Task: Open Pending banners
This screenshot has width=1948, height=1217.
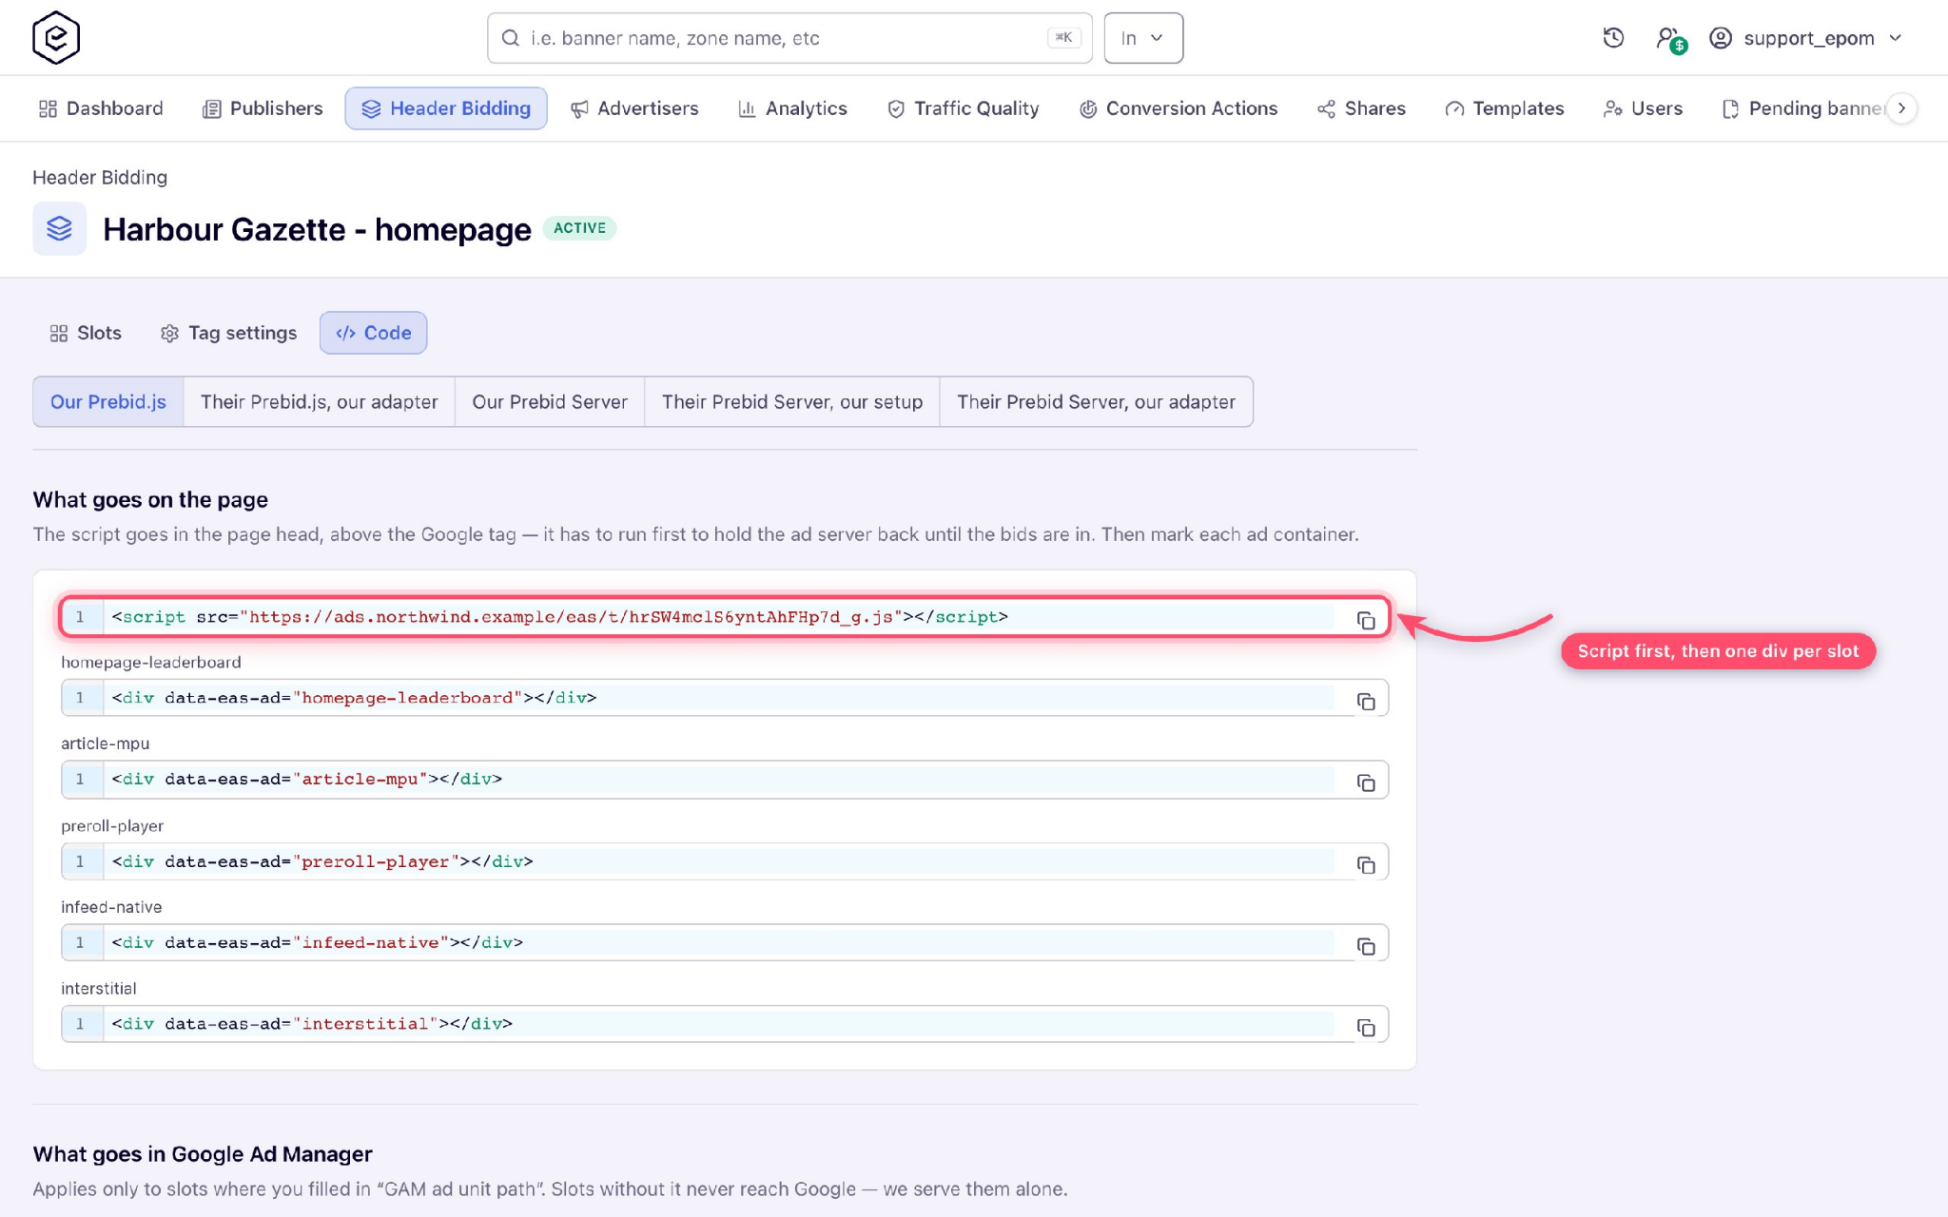Action: point(1803,108)
